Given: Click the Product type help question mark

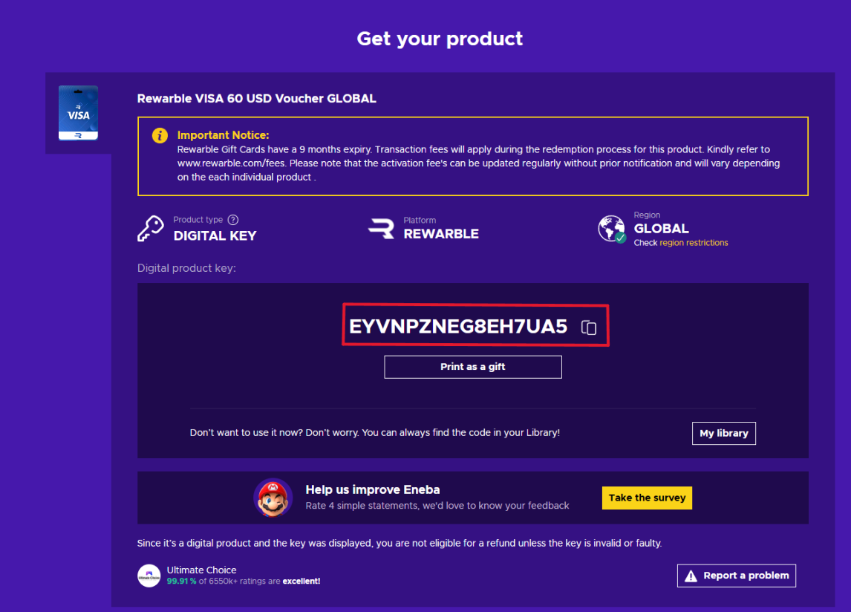Looking at the screenshot, I should coord(233,220).
